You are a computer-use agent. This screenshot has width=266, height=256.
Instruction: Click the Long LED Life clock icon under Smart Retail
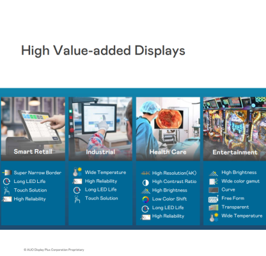6,182
